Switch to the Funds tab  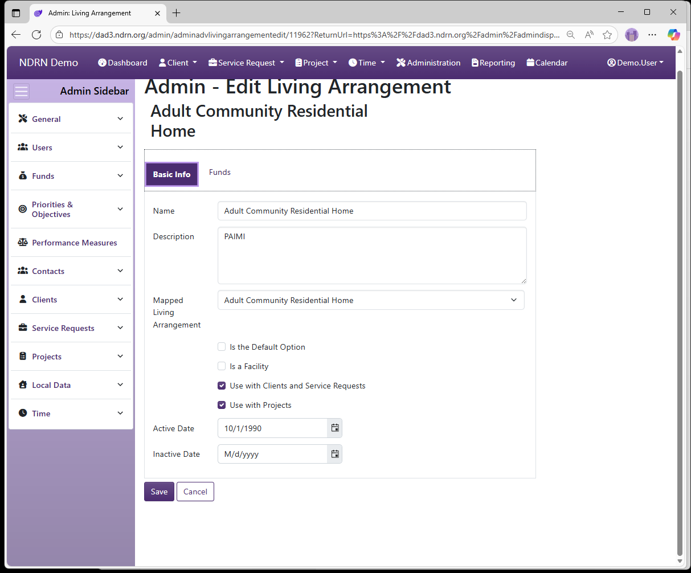(x=220, y=172)
